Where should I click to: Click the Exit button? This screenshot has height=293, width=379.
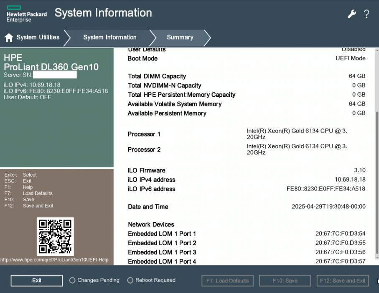pyautogui.click(x=36, y=280)
